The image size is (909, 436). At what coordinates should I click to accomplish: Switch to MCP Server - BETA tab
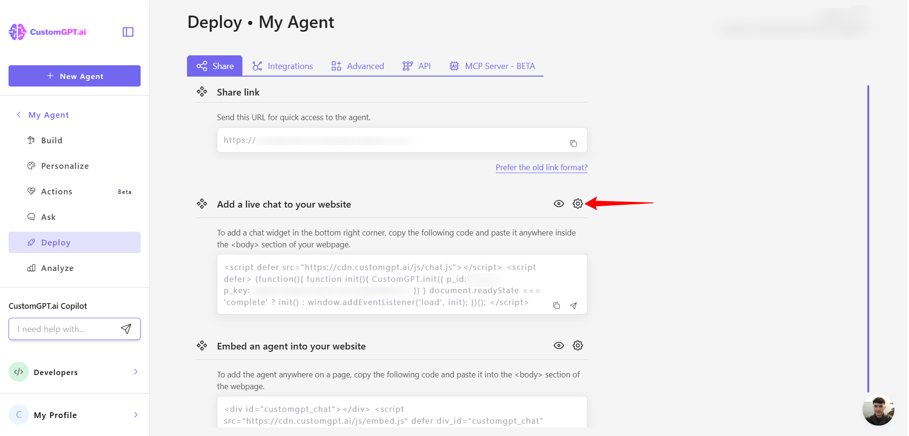tap(492, 66)
